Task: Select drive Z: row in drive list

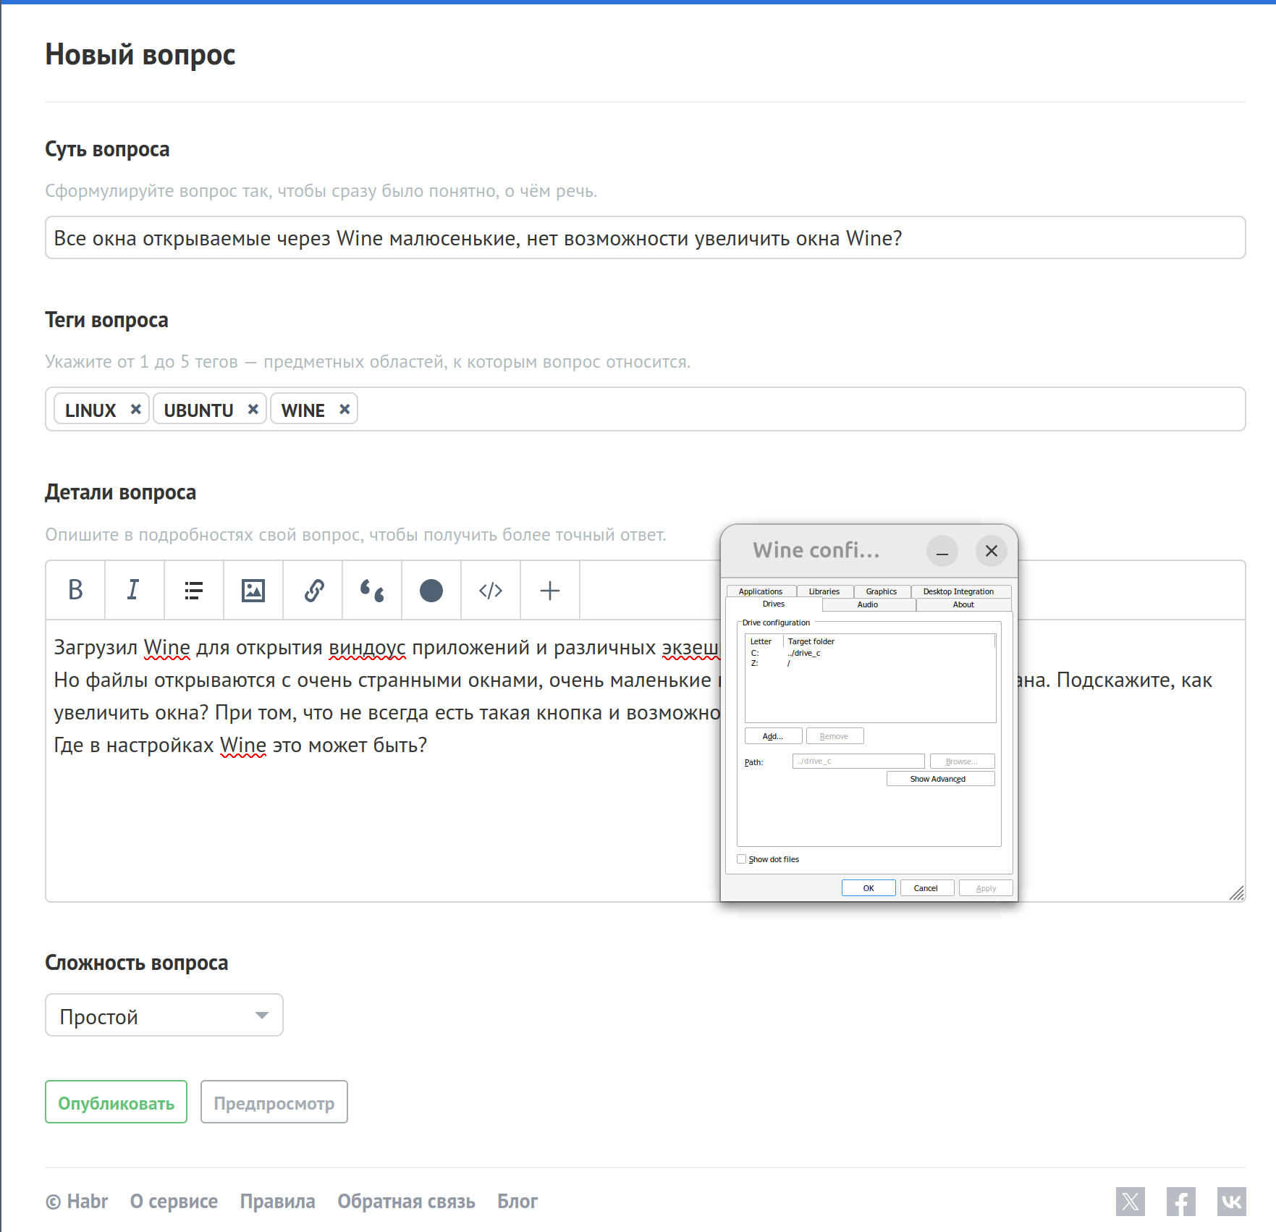Action: pos(870,663)
